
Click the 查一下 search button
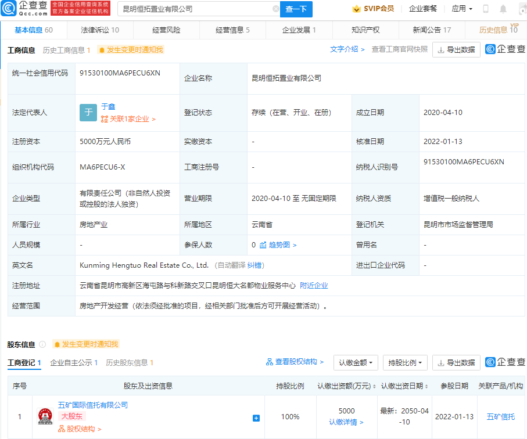[296, 9]
